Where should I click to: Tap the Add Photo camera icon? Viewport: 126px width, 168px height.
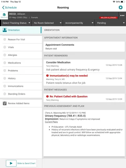(4, 14)
